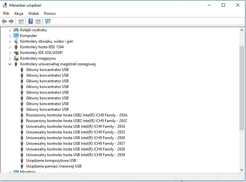Image resolution: width=246 pixels, height=182 pixels.
Task: Click the show/hide action pane icon
Action: coord(38,21)
